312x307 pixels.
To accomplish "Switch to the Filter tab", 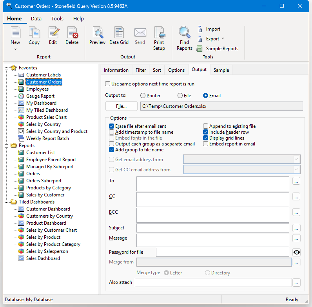I will point(141,70).
